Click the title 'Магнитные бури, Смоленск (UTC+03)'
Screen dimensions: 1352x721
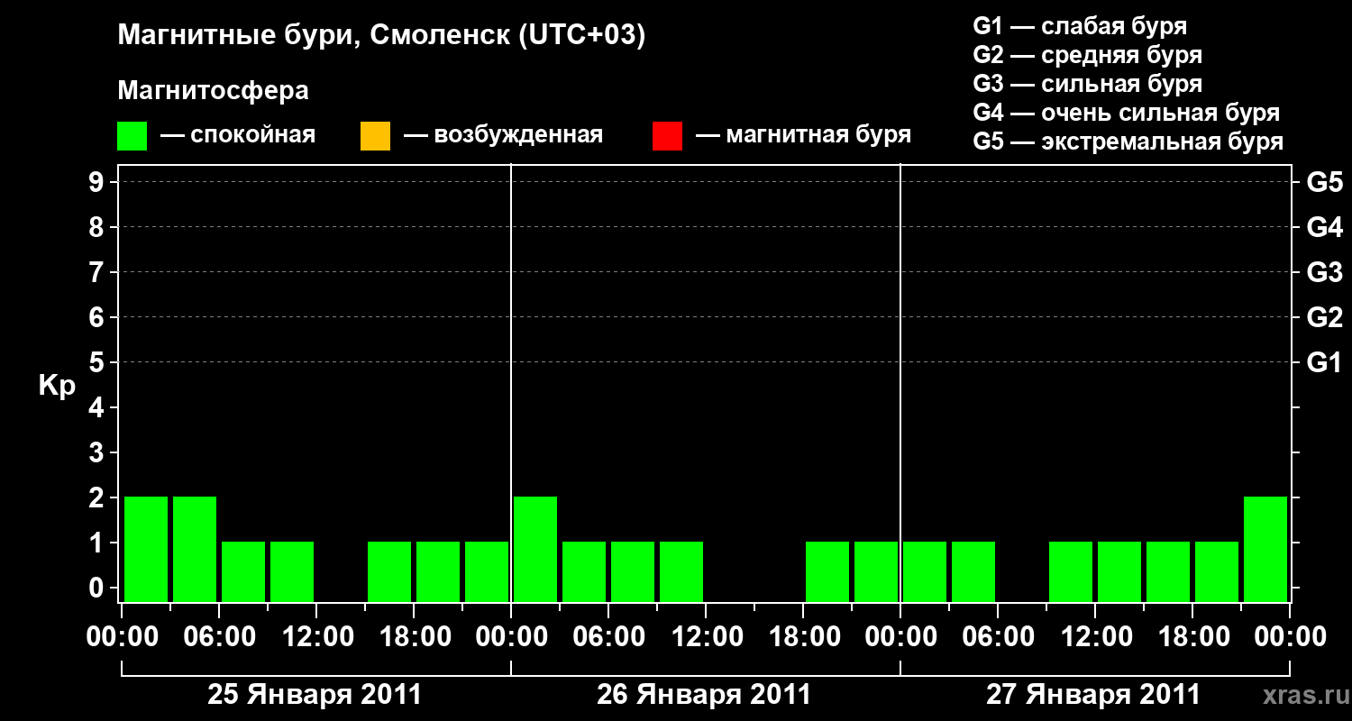click(x=381, y=37)
